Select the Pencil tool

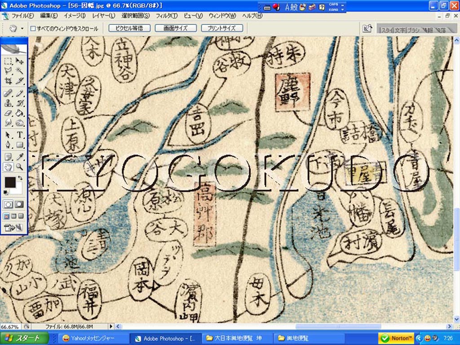(x=20, y=93)
